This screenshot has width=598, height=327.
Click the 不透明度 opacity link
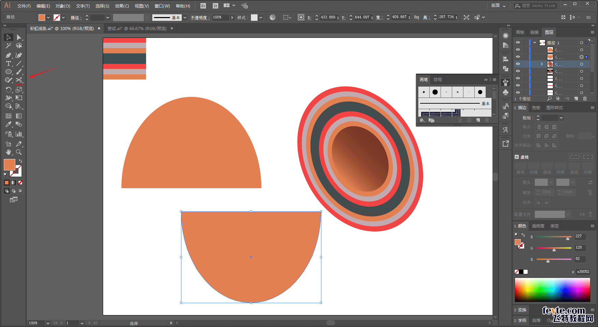[x=199, y=18]
